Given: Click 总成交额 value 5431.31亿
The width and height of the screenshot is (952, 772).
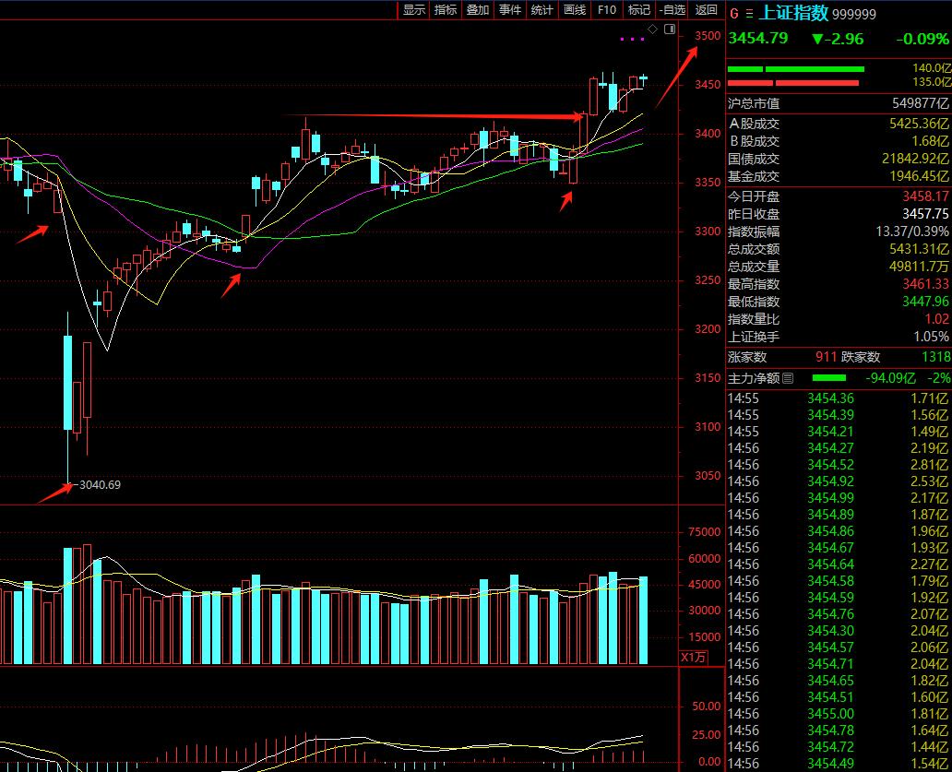Looking at the screenshot, I should (919, 249).
